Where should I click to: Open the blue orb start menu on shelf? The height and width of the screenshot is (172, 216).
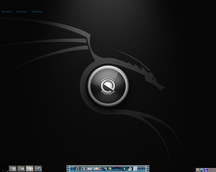tap(73, 168)
